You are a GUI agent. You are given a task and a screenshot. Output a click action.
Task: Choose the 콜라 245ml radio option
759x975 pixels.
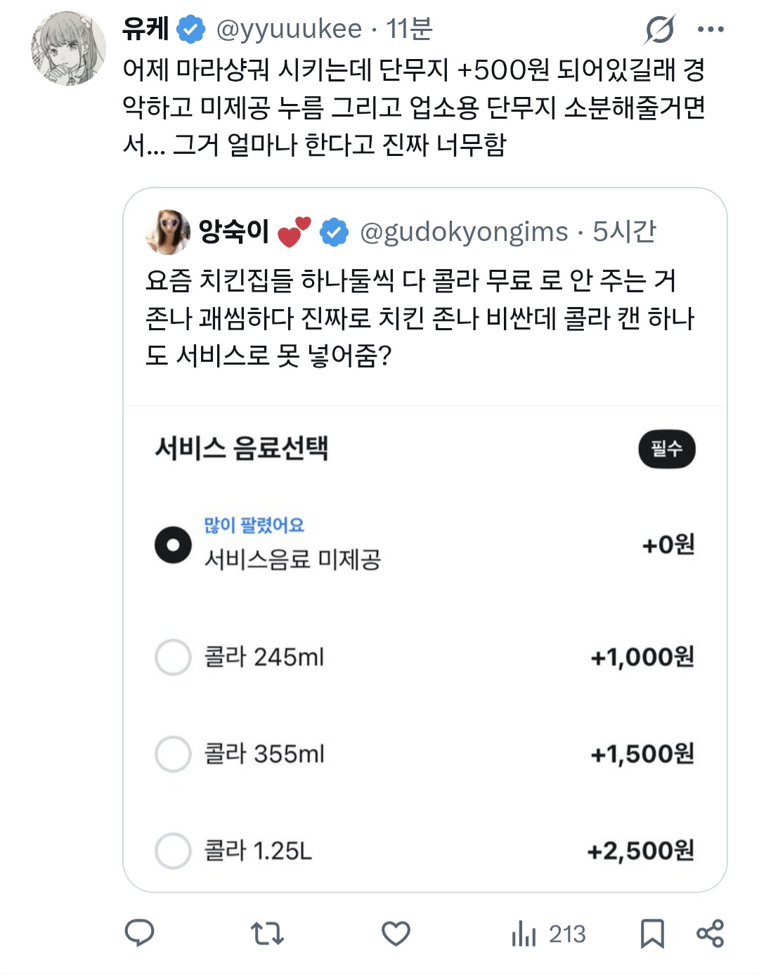point(173,657)
